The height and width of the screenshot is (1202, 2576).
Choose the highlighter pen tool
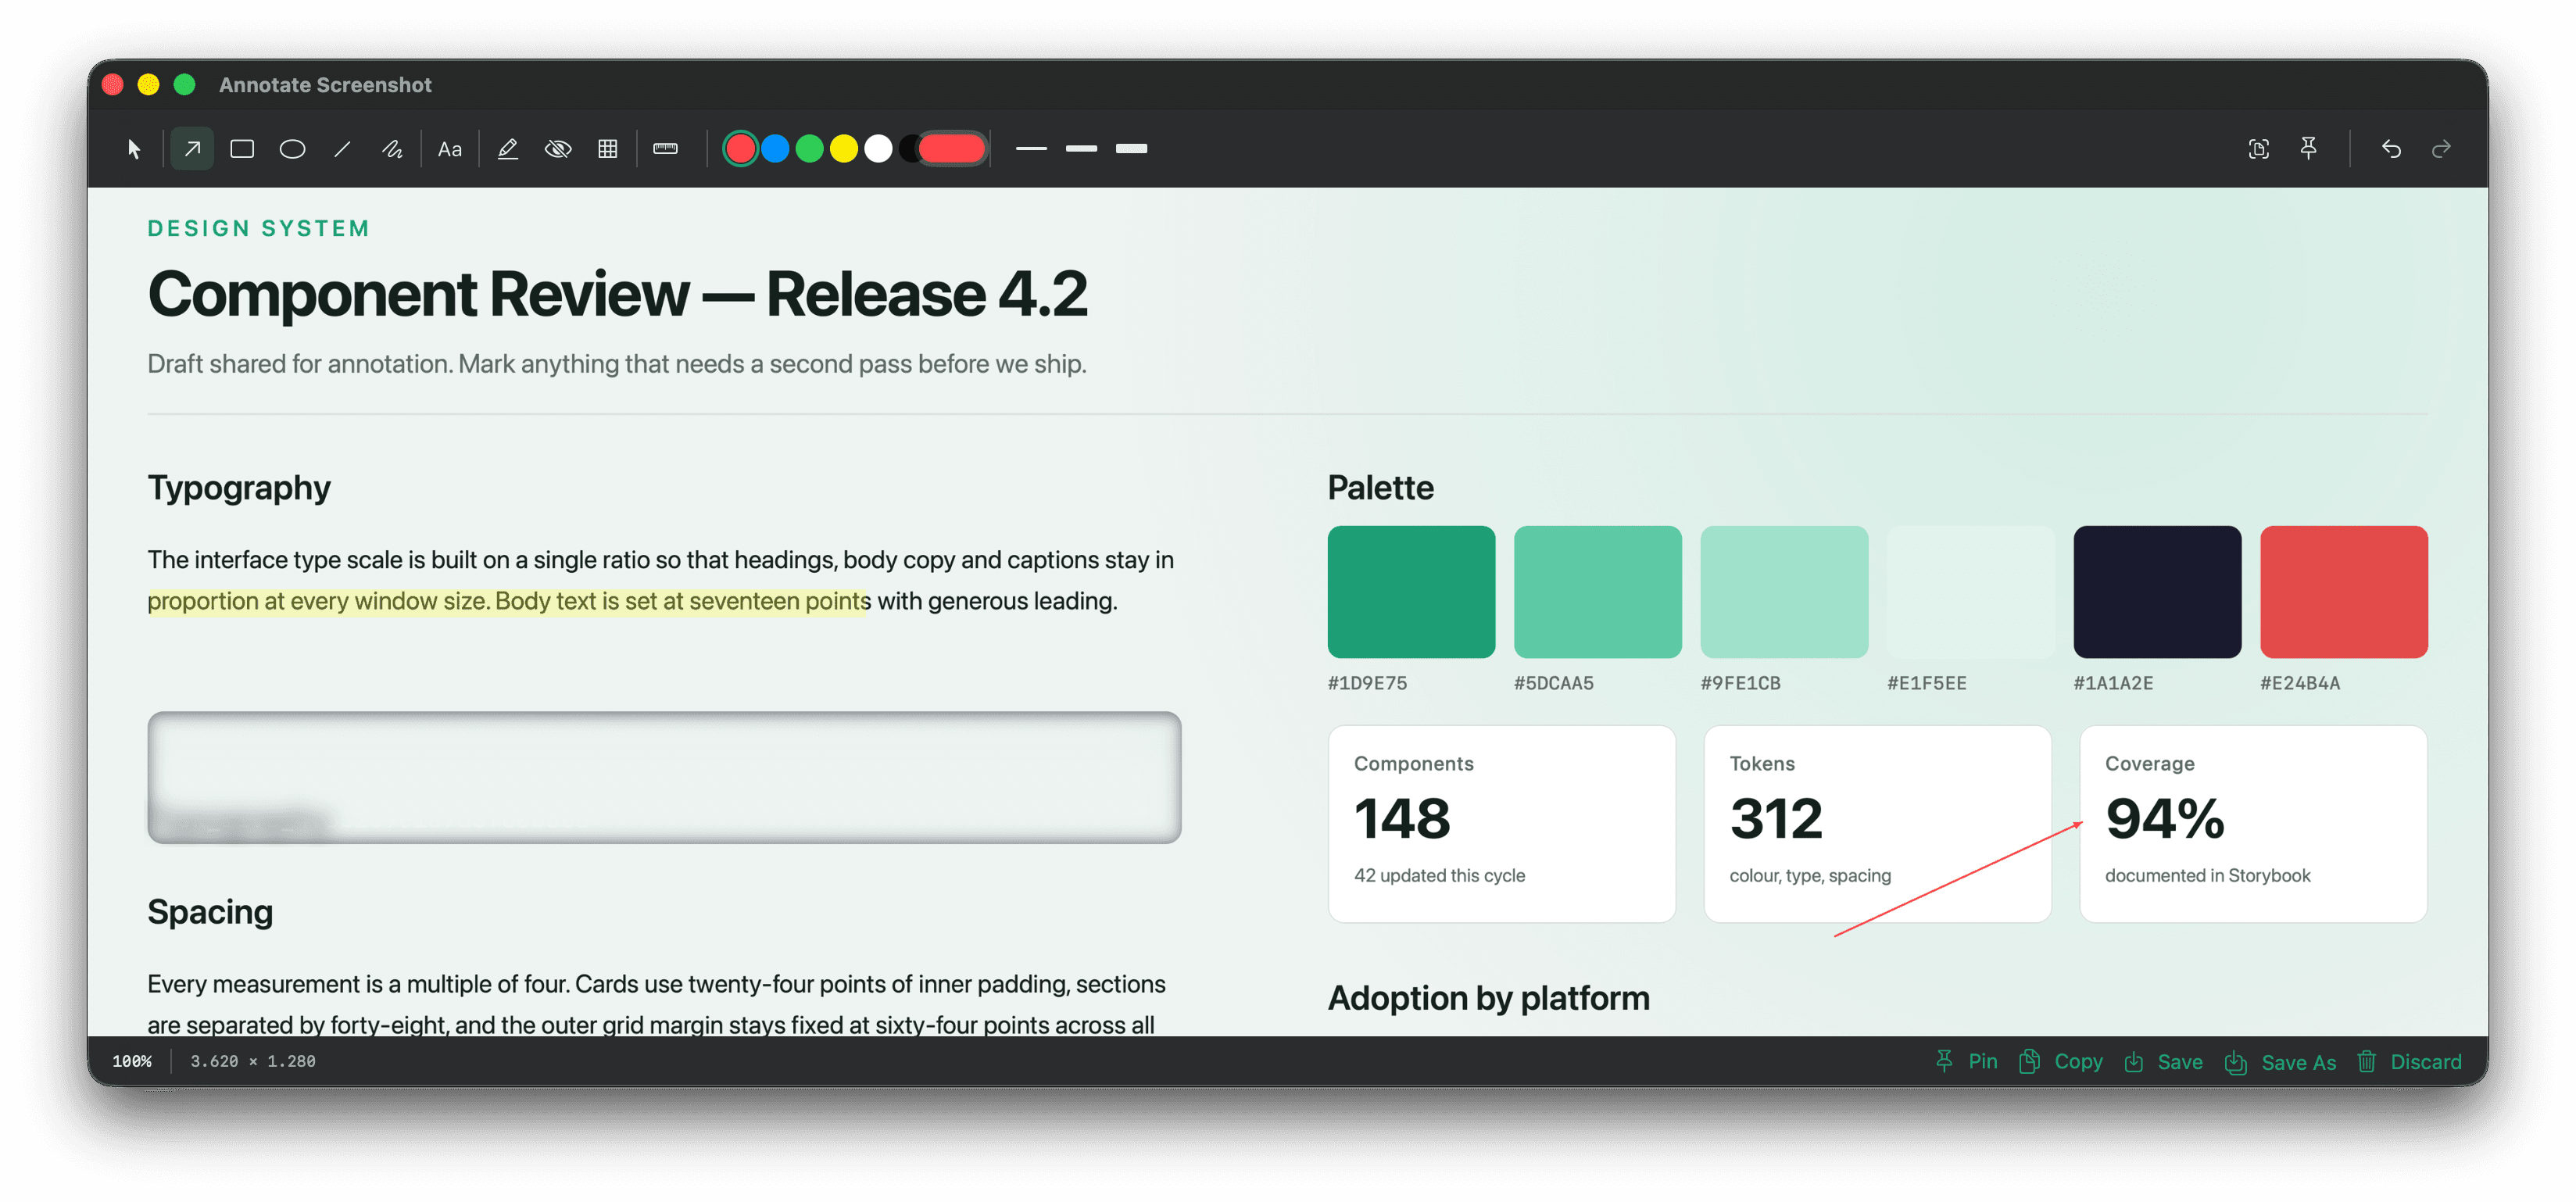click(x=508, y=149)
